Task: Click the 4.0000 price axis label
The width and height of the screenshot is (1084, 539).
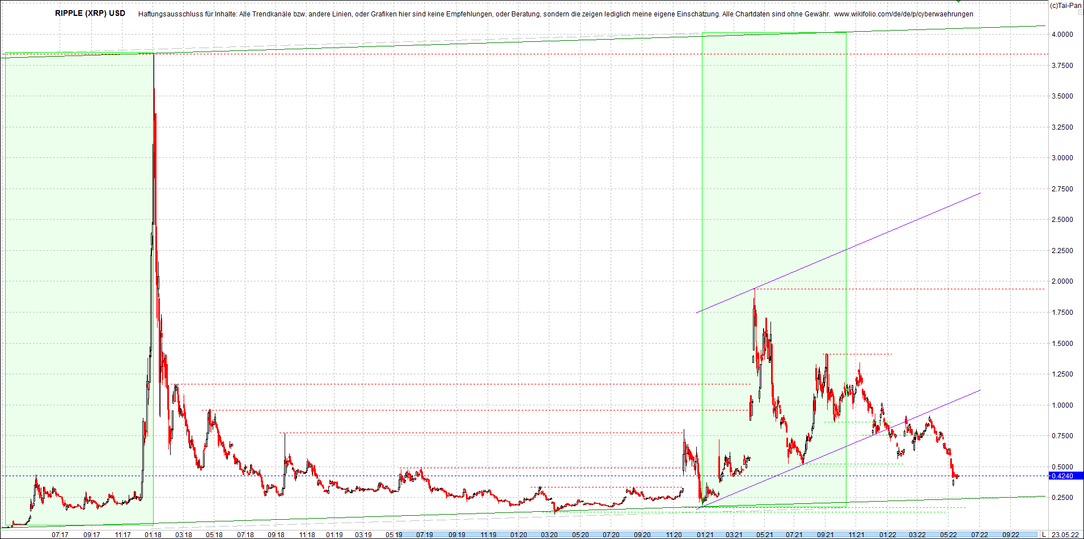Action: click(x=1062, y=35)
